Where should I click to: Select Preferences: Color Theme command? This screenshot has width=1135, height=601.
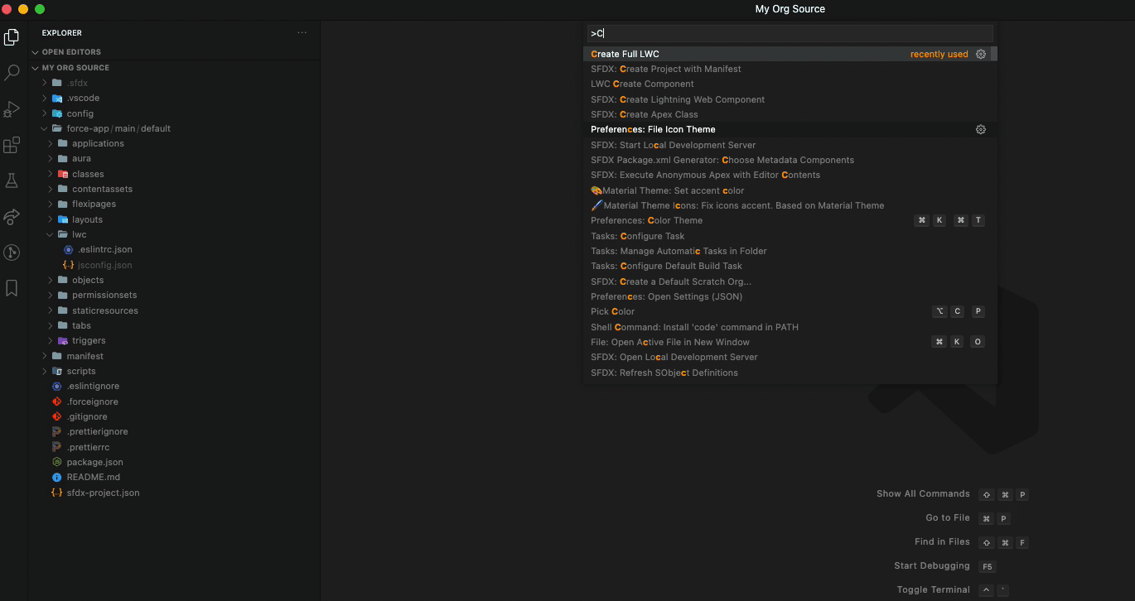787,220
